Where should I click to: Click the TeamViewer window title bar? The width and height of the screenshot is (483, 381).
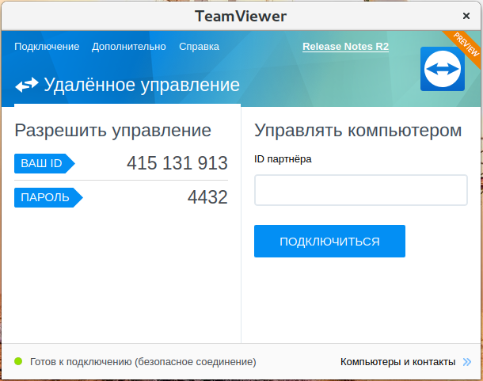coord(241,15)
